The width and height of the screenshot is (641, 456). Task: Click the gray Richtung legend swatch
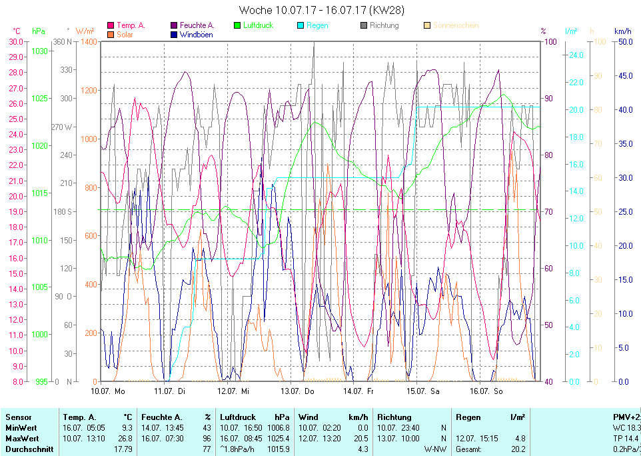[364, 25]
